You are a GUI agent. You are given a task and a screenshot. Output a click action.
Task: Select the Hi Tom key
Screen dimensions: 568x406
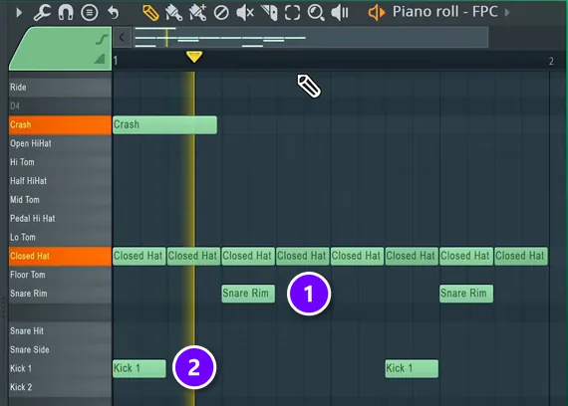coord(60,162)
